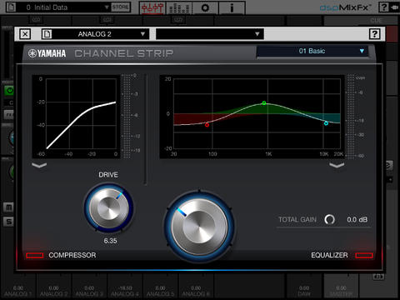Image resolution: width=400 pixels, height=300 pixels.
Task: Select the green mid-band EQ point
Action: click(x=264, y=103)
